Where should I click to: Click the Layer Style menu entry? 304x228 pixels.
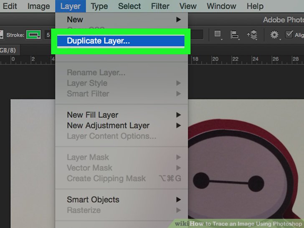122,83
